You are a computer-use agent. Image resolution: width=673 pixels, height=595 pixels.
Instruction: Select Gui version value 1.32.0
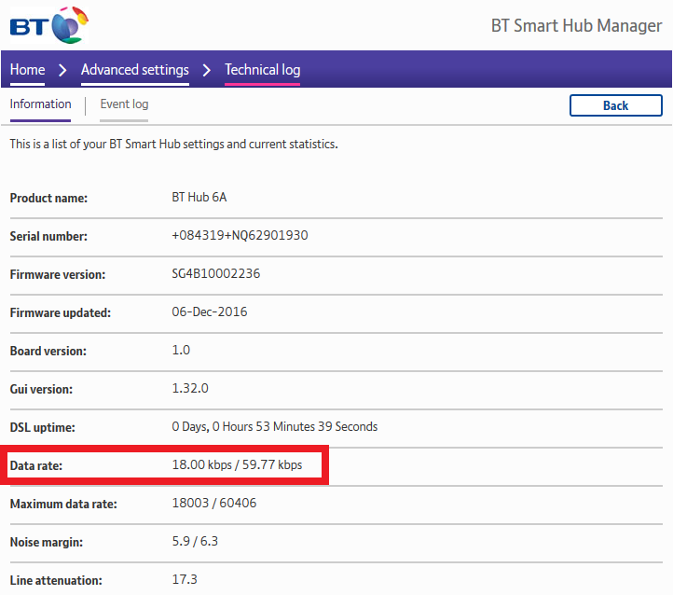[x=190, y=388]
